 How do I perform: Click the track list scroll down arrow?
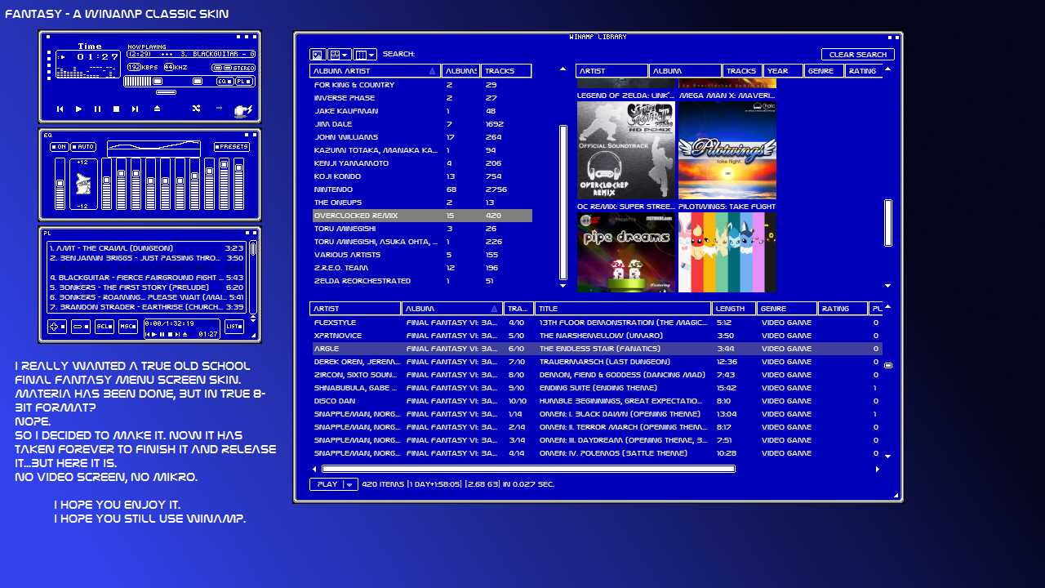888,457
